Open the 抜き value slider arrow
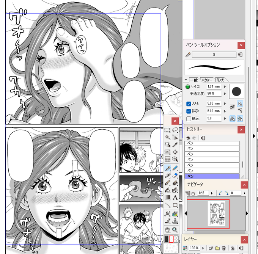The width and height of the screenshot is (258, 254). (x=225, y=111)
